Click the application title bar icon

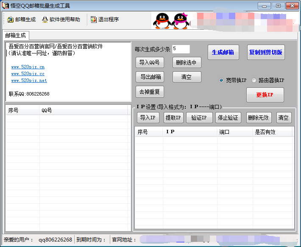click(x=6, y=6)
